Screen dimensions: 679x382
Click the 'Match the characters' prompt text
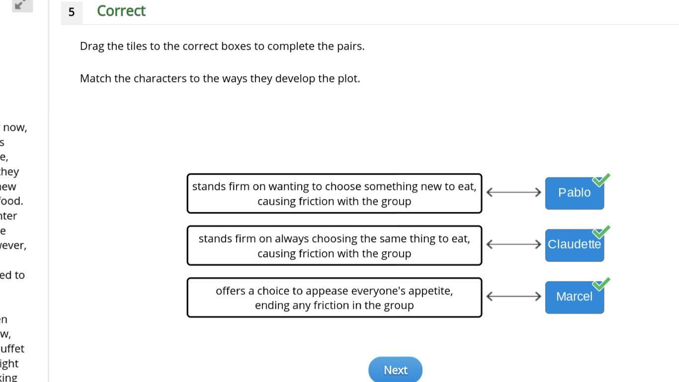[x=220, y=79]
